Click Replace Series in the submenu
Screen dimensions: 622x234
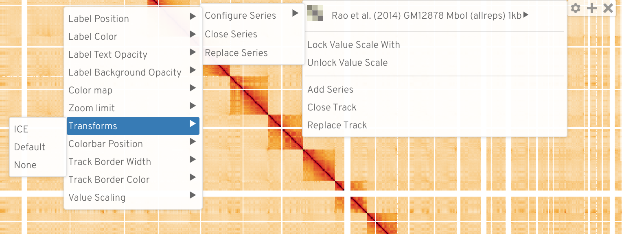pyautogui.click(x=236, y=53)
